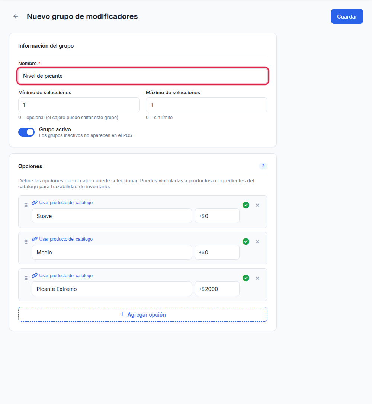Edit the Picante Extremo name field
This screenshot has width=372, height=404.
tap(112, 289)
